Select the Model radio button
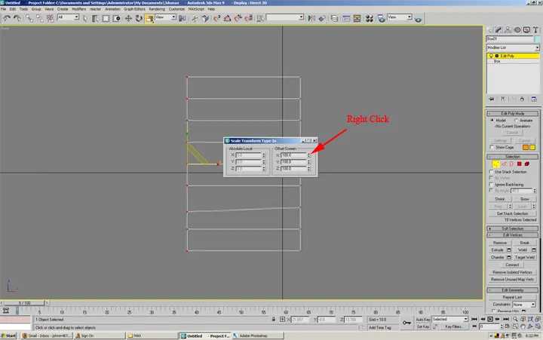Image resolution: width=543 pixels, height=340 pixels. click(492, 120)
